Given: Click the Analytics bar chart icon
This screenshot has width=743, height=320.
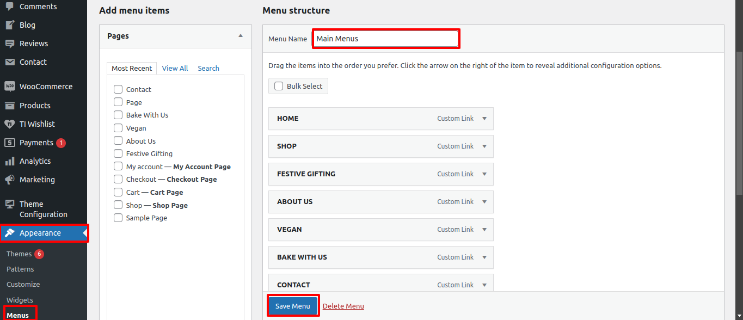Looking at the screenshot, I should (10, 161).
